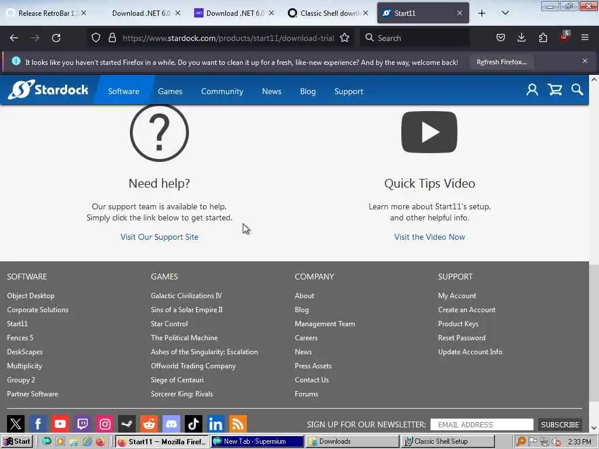This screenshot has height=449, width=599.
Task: Bookmark this page with the star icon
Action: [x=345, y=38]
